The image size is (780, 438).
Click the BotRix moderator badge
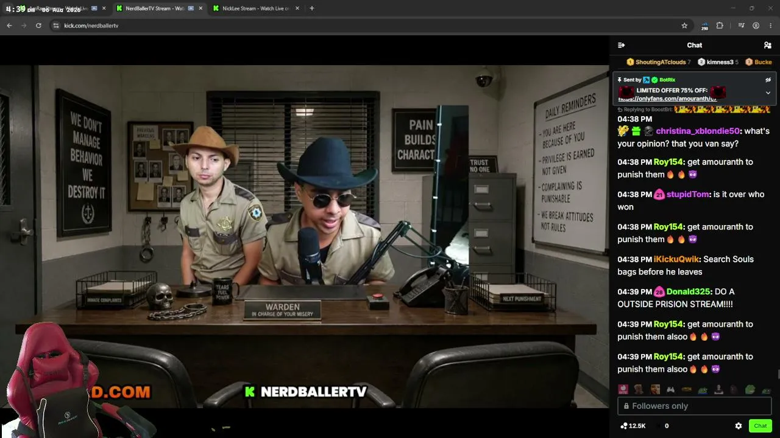click(647, 80)
